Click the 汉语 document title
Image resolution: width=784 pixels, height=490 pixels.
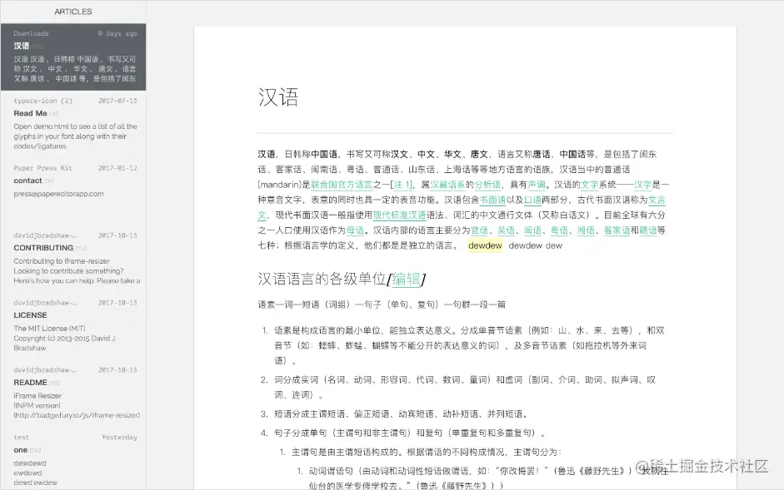point(278,97)
